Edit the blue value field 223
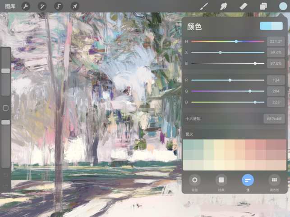The image size is (290, 217). [276, 102]
